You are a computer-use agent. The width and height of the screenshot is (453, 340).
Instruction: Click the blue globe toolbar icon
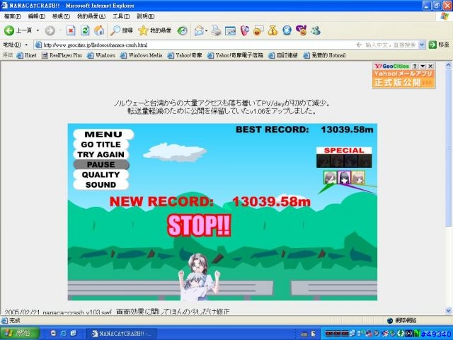(287, 30)
